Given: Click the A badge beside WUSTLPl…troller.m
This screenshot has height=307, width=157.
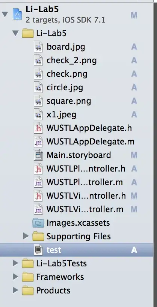Looking at the screenshot, I should point(134,182).
